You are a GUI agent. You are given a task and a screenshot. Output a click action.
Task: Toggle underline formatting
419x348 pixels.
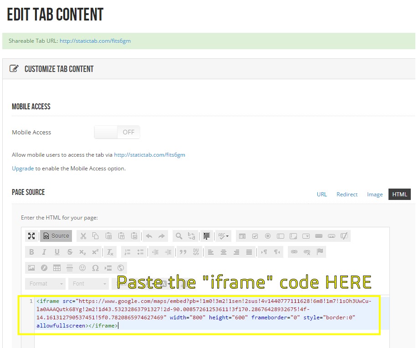(x=57, y=252)
